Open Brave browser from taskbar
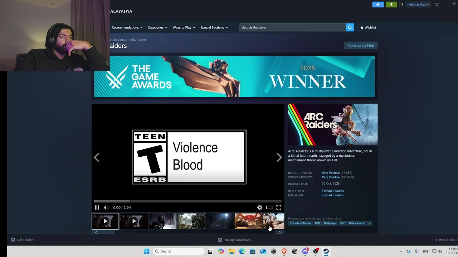Image resolution: width=458 pixels, height=257 pixels. [x=284, y=251]
